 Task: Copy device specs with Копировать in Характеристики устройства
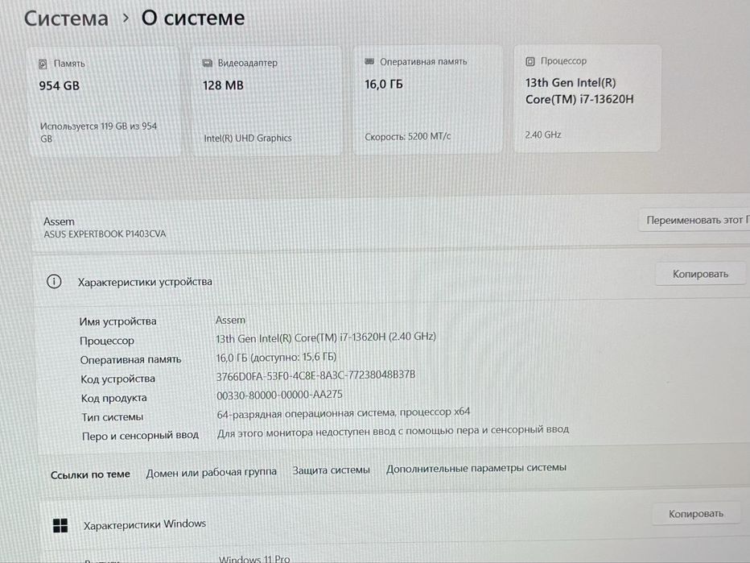(x=700, y=274)
